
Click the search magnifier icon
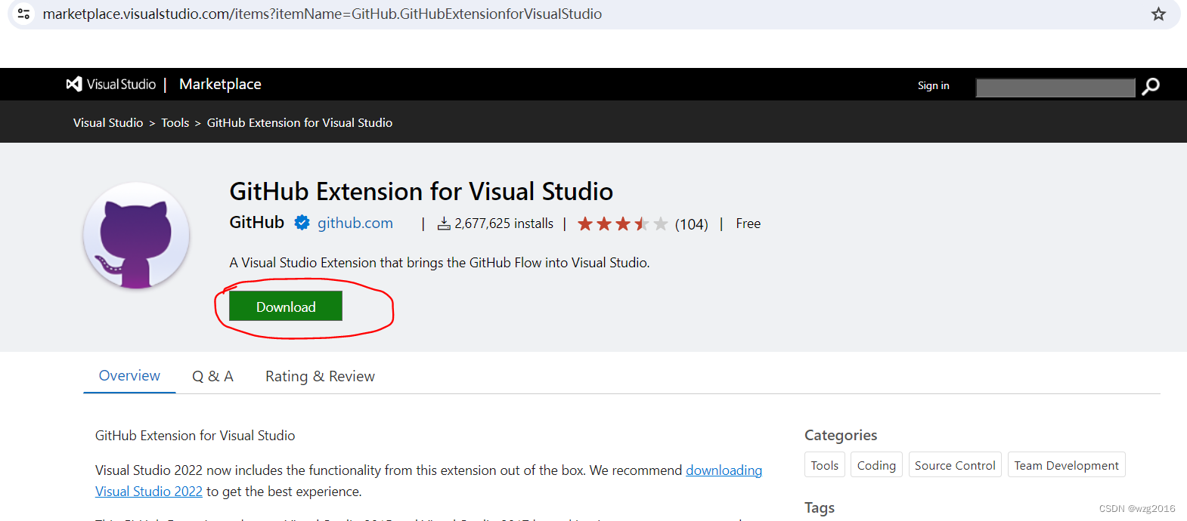pyautogui.click(x=1151, y=87)
